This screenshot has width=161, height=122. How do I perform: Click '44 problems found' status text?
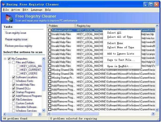pos(15,118)
